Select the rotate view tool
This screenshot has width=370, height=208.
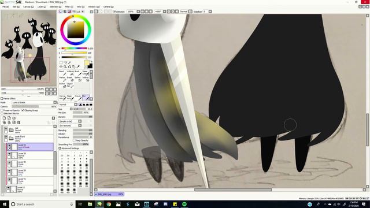coord(69,67)
